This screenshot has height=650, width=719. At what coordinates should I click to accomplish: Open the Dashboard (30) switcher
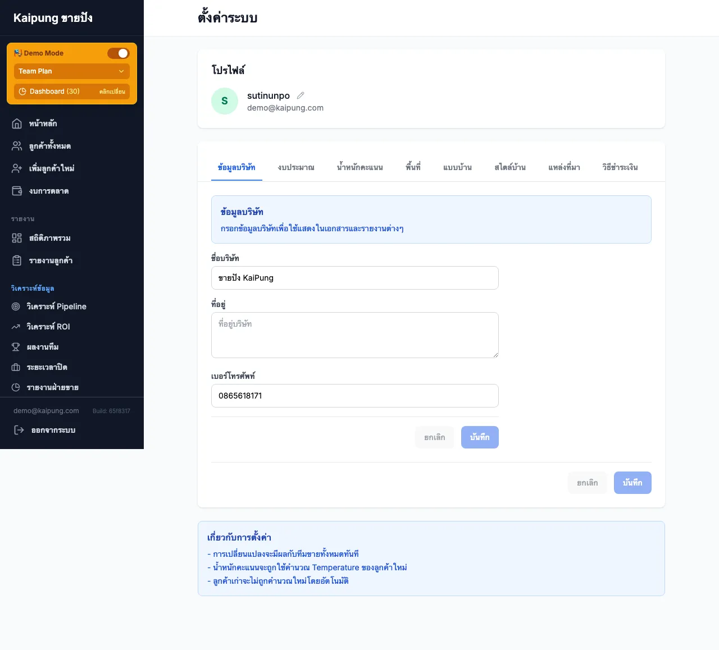point(72,91)
